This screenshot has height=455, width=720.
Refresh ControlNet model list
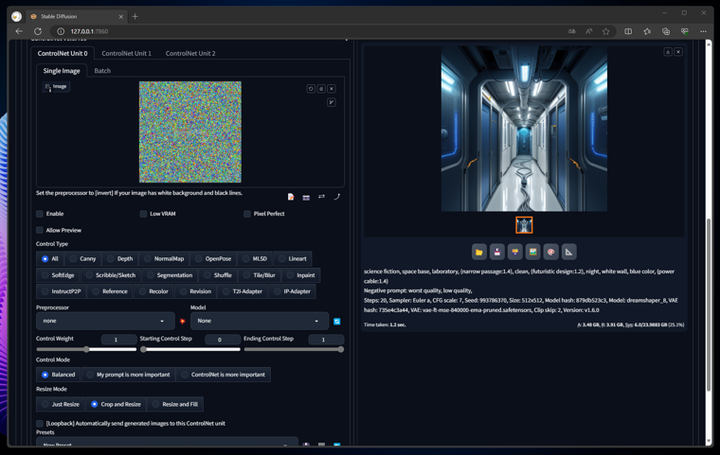[337, 322]
